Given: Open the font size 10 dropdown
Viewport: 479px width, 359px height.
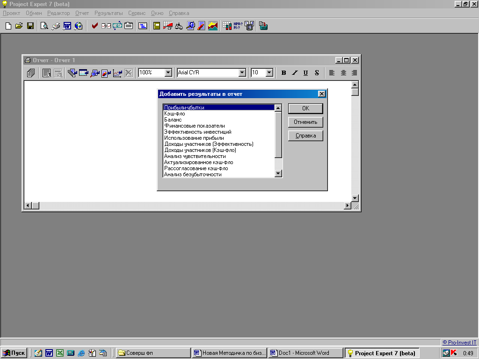Looking at the screenshot, I should [269, 72].
